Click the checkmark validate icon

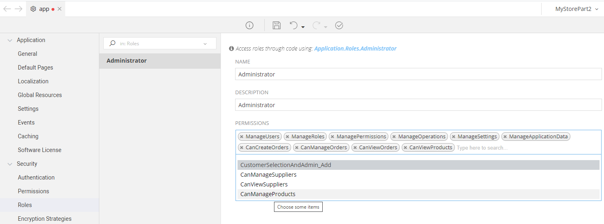[339, 25]
